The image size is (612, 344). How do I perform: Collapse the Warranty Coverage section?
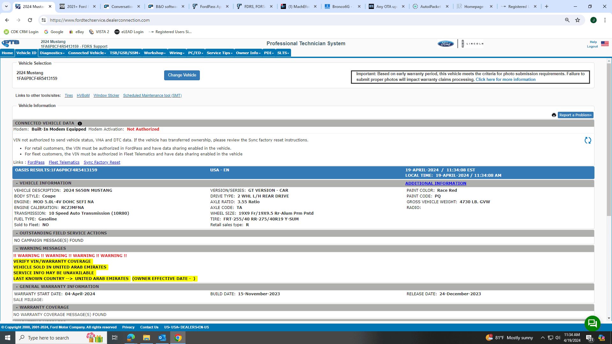(x=17, y=308)
